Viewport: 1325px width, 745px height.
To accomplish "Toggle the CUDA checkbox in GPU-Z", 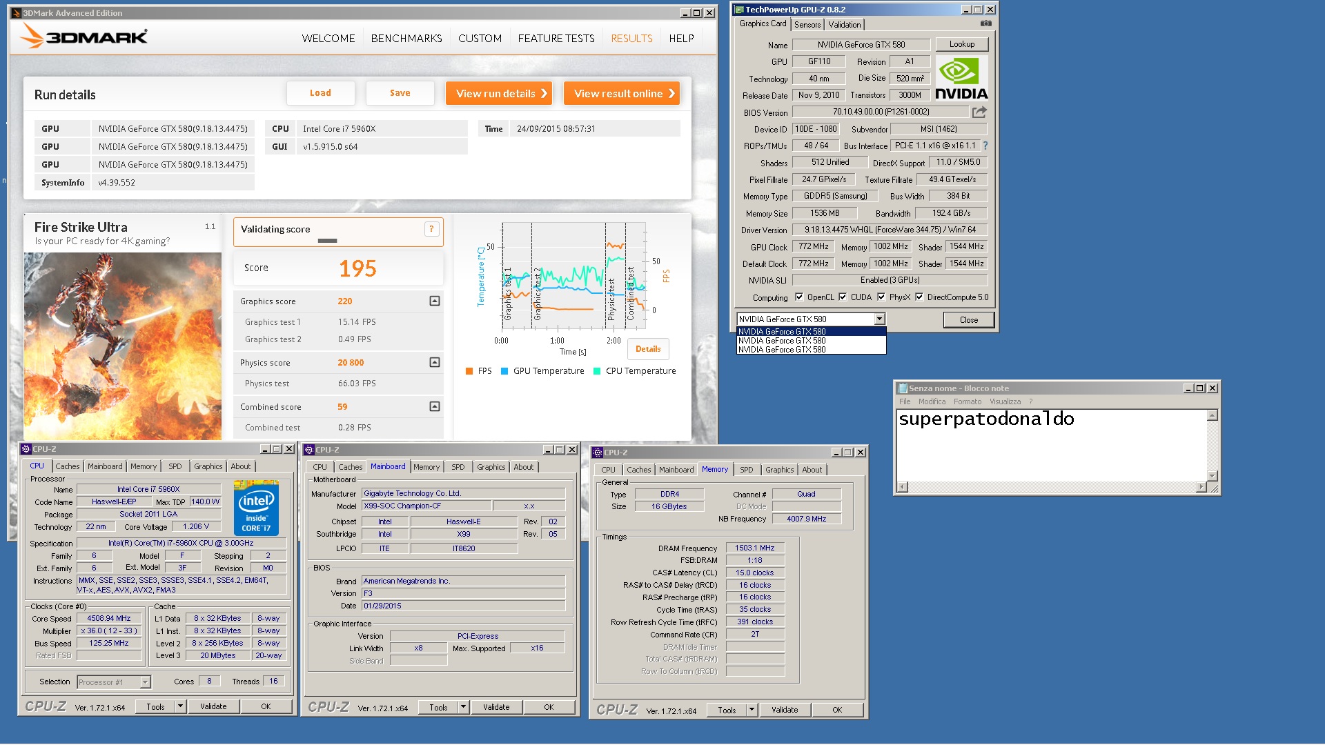I will click(843, 297).
